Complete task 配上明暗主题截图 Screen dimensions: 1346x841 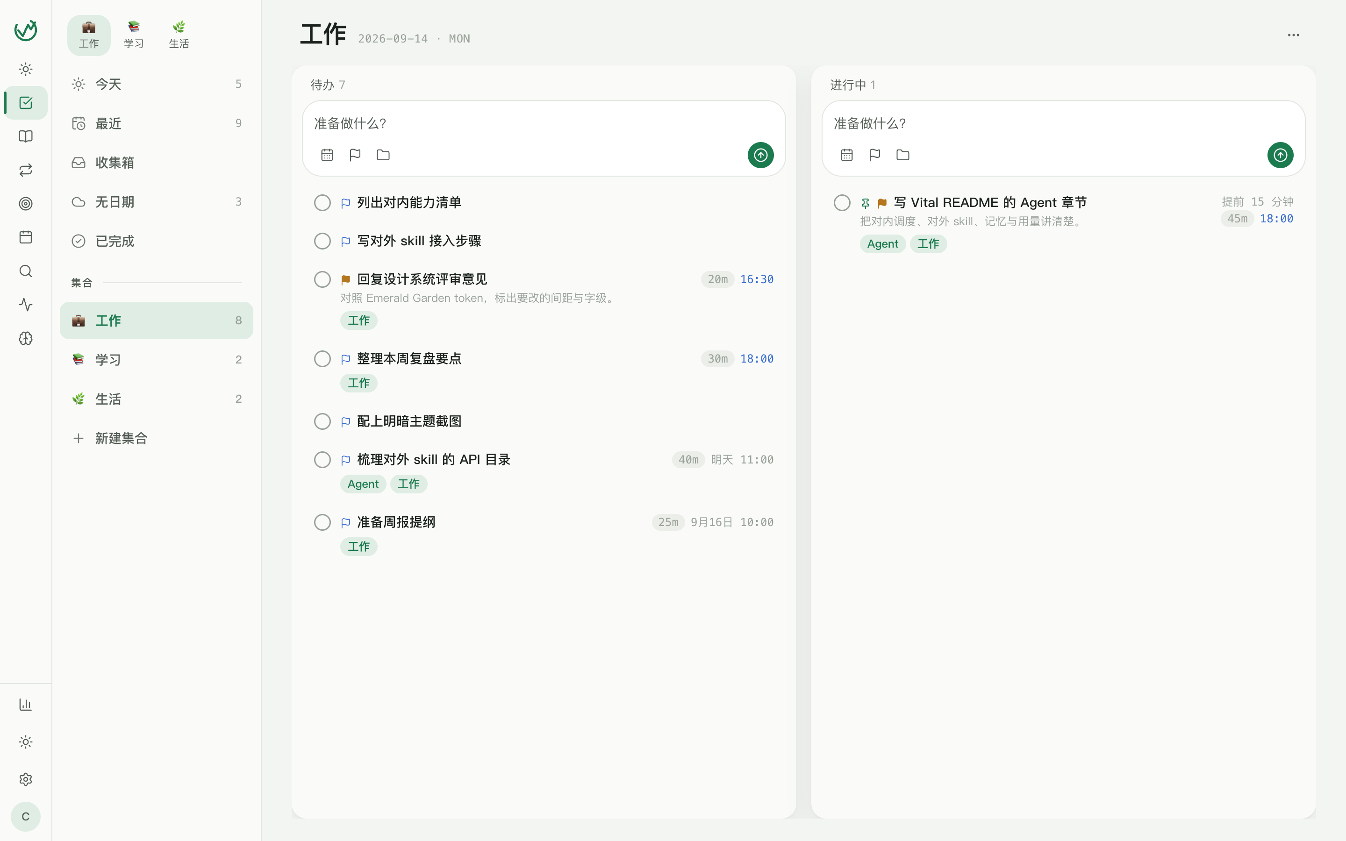(x=322, y=421)
